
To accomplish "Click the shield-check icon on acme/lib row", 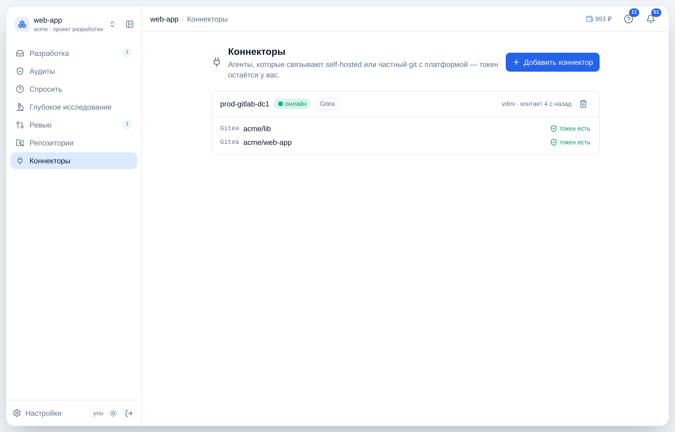I will click(x=553, y=129).
